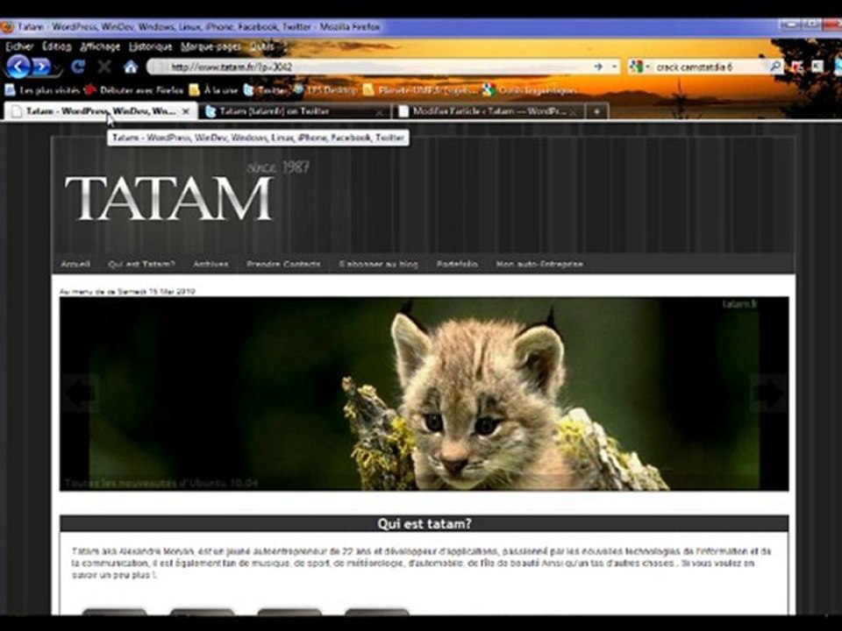Click the address bar URL field

pos(370,67)
